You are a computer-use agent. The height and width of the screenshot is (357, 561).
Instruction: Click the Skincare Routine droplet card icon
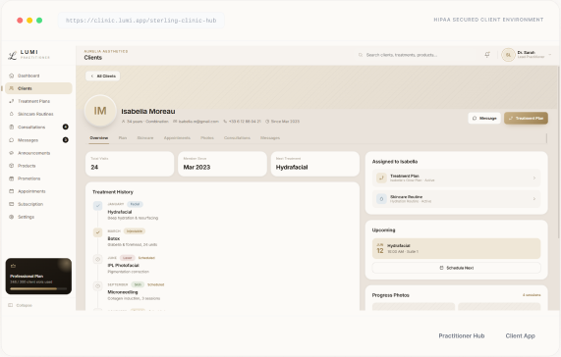click(381, 199)
